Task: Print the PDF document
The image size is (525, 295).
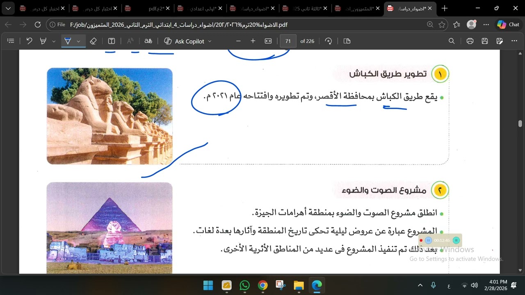Action: tap(470, 41)
